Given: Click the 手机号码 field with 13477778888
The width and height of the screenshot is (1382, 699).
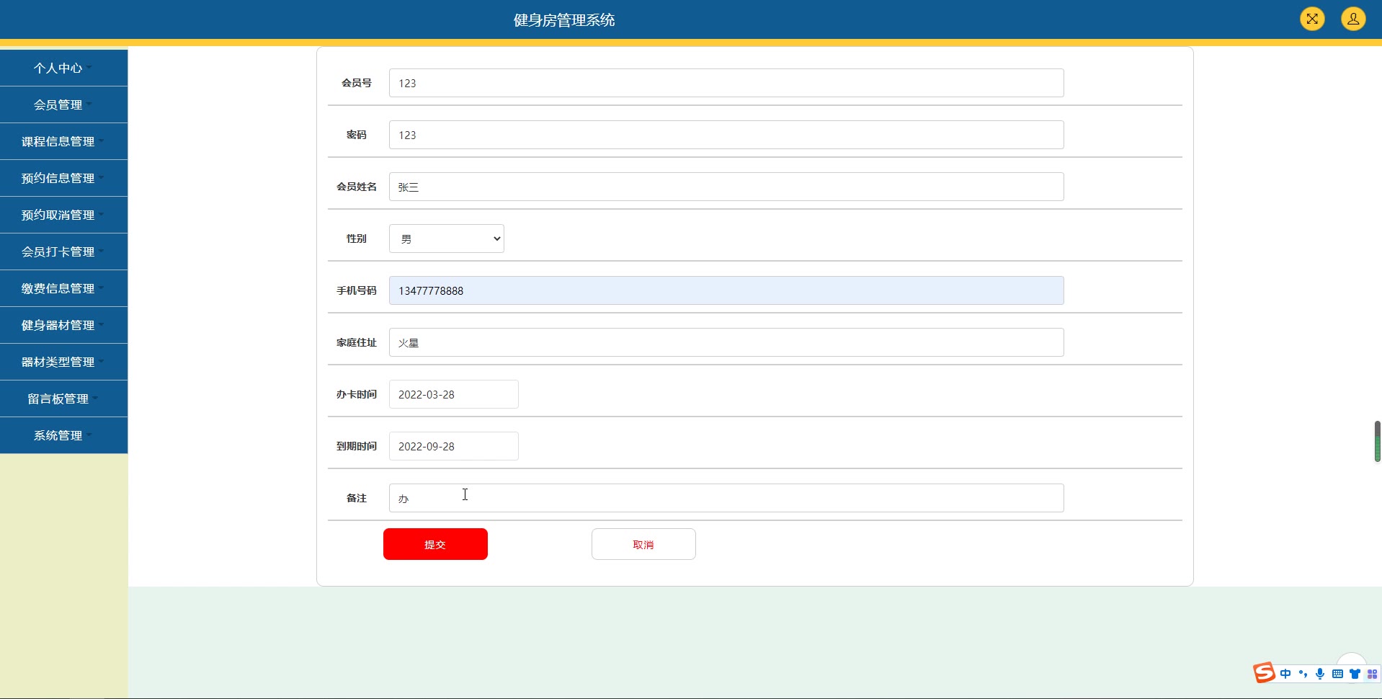Looking at the screenshot, I should click(726, 290).
